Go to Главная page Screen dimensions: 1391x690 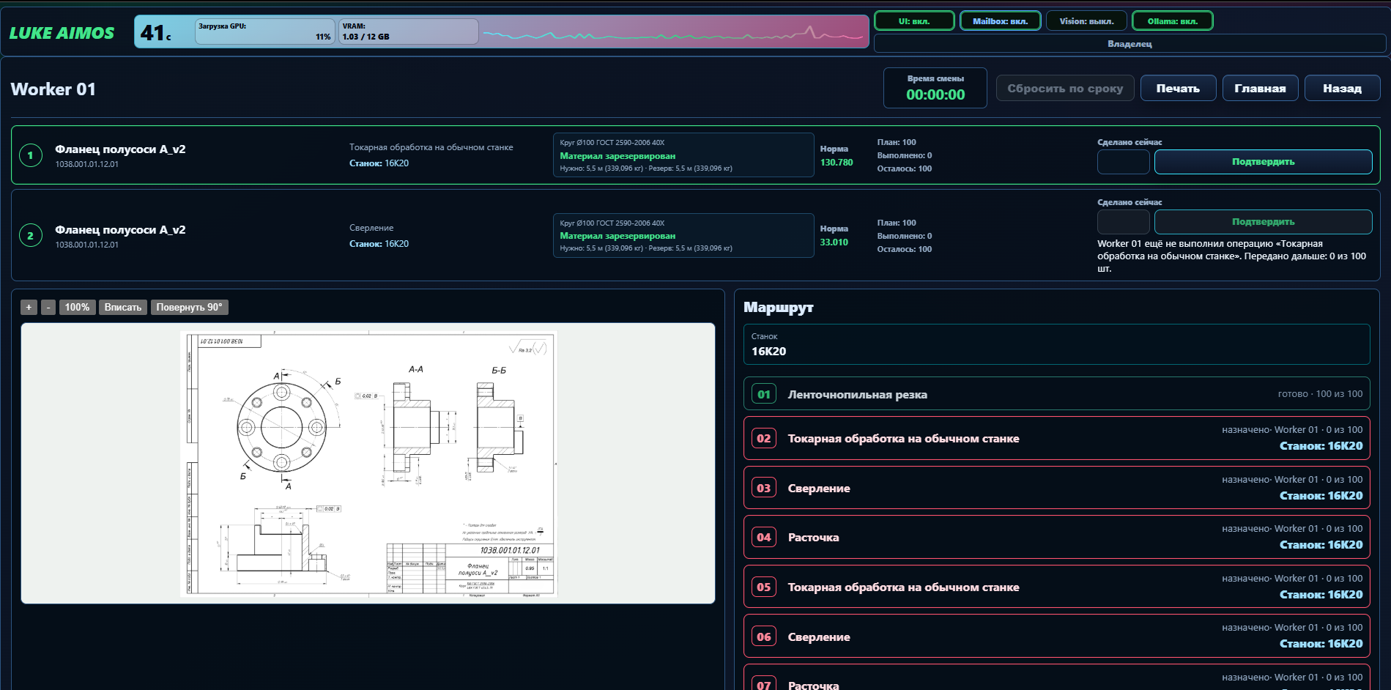coord(1260,88)
